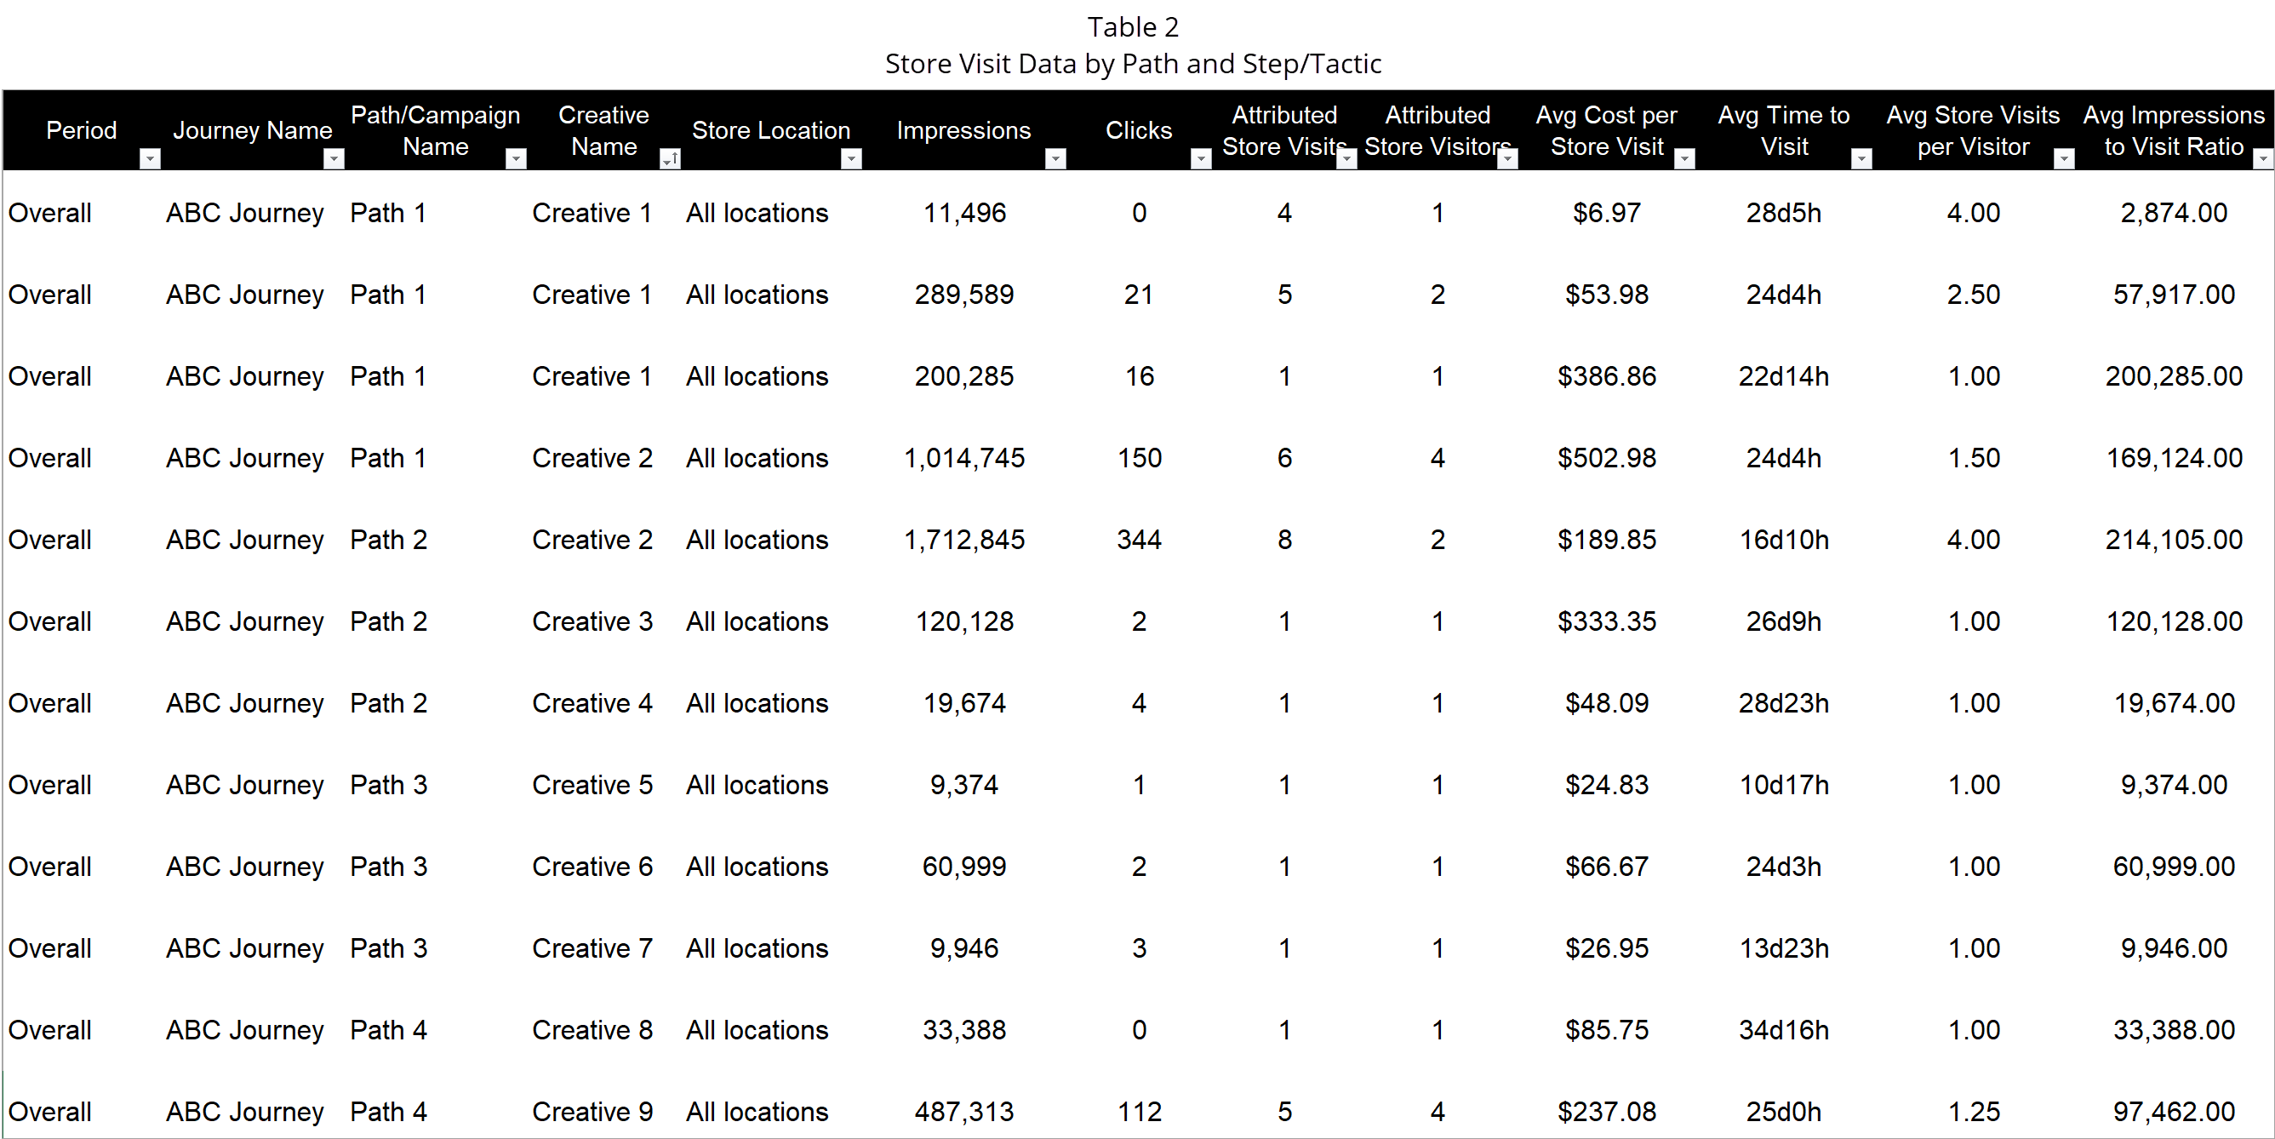
Task: Open Avg Impressions to Visit Ratio filter
Action: click(2262, 158)
